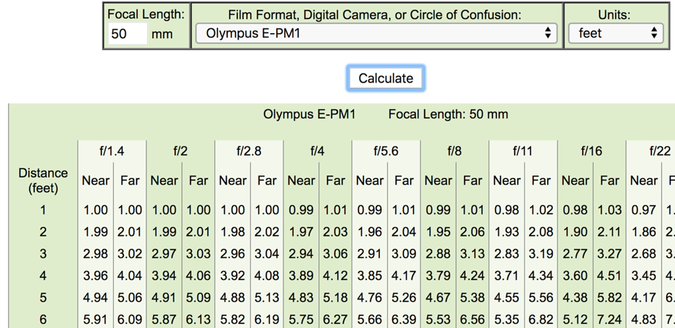Click the 'Focal Length: 50 mm' table caption
The width and height of the screenshot is (675, 328).
[x=448, y=114]
